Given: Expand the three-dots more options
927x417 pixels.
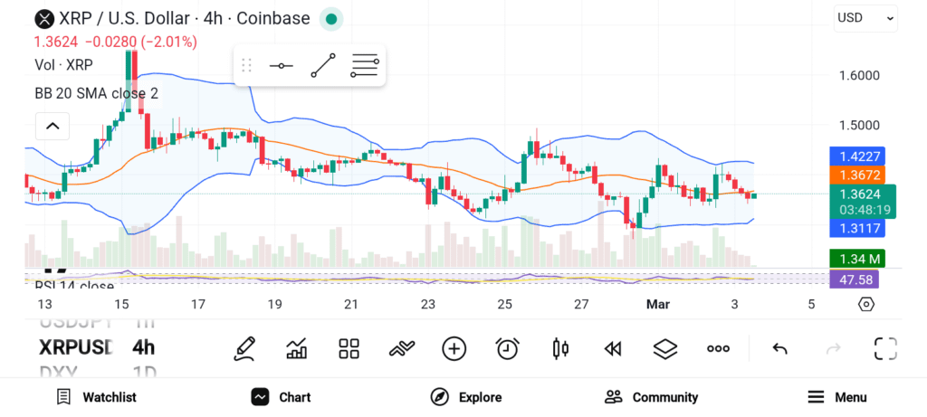Looking at the screenshot, I should pos(718,348).
